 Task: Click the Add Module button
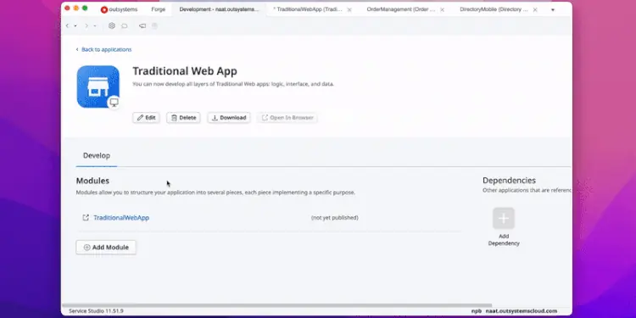click(106, 248)
